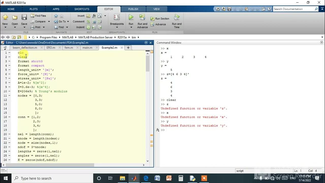The width and height of the screenshot is (325, 183).
Task: Close the fem.m editor tab
Action: click(x=77, y=48)
